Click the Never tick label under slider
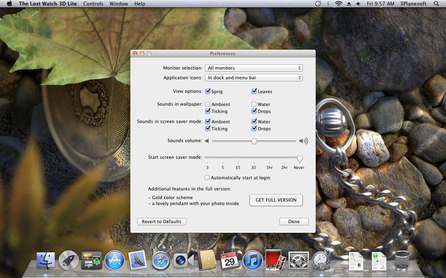 point(299,167)
